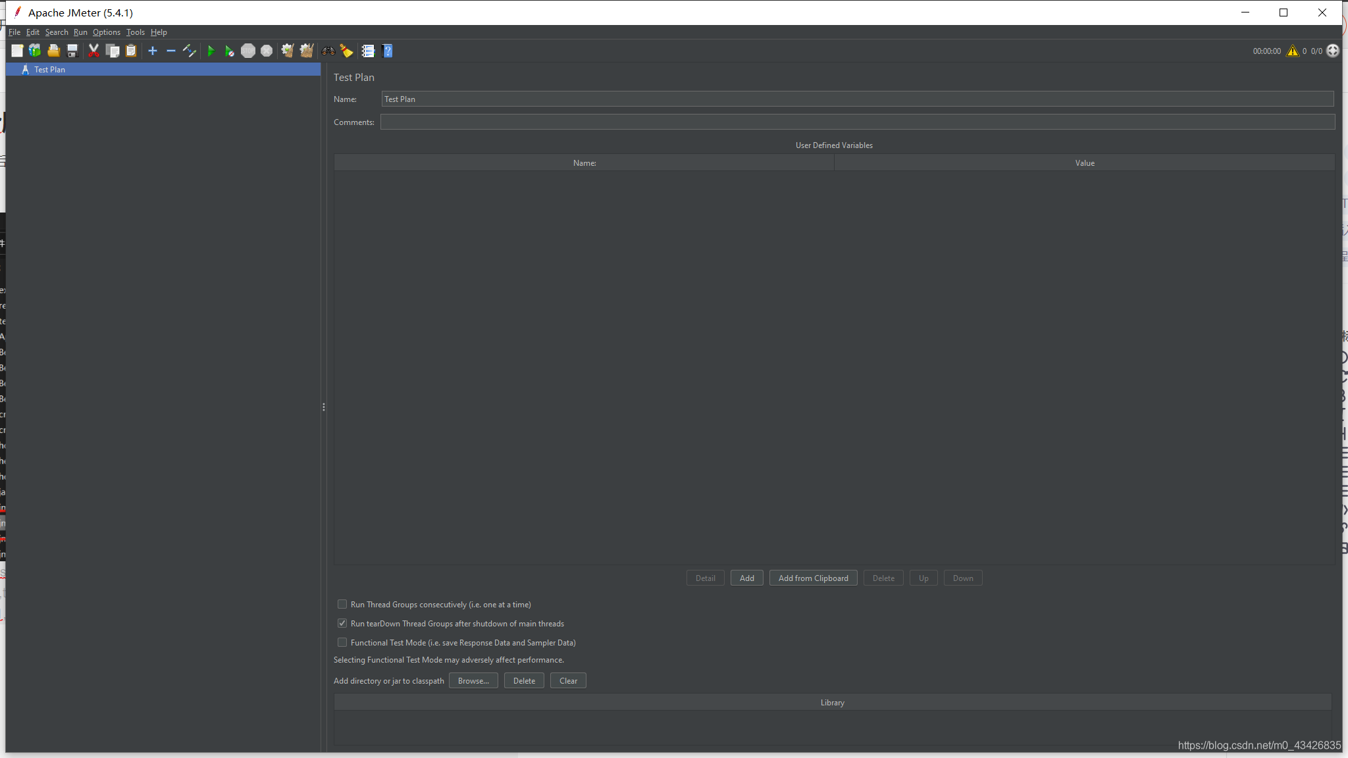Toggle Run Thread Groups consecutively checkbox
This screenshot has height=758, width=1348.
coord(342,605)
